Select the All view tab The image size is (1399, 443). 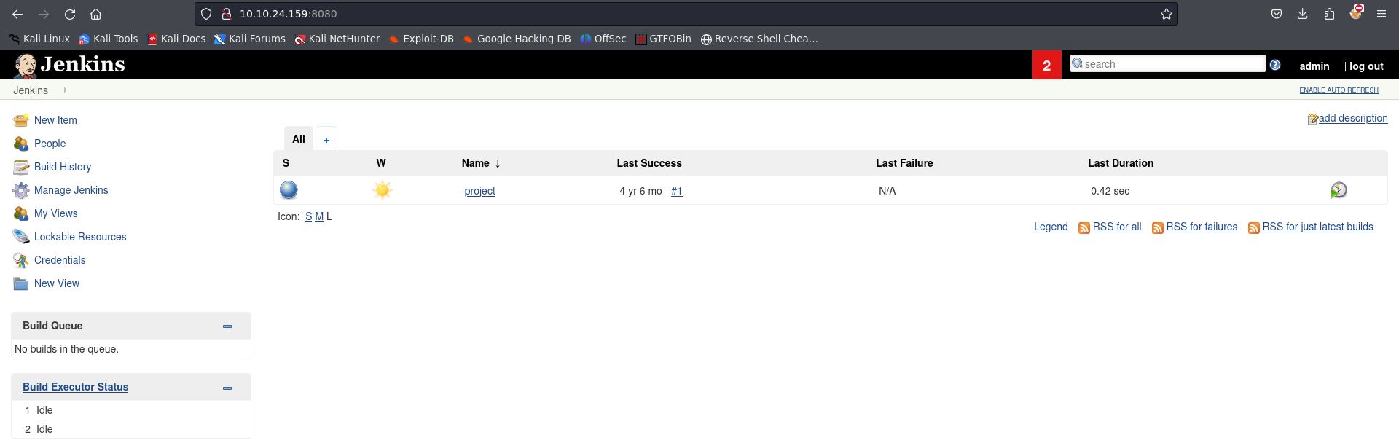point(299,139)
